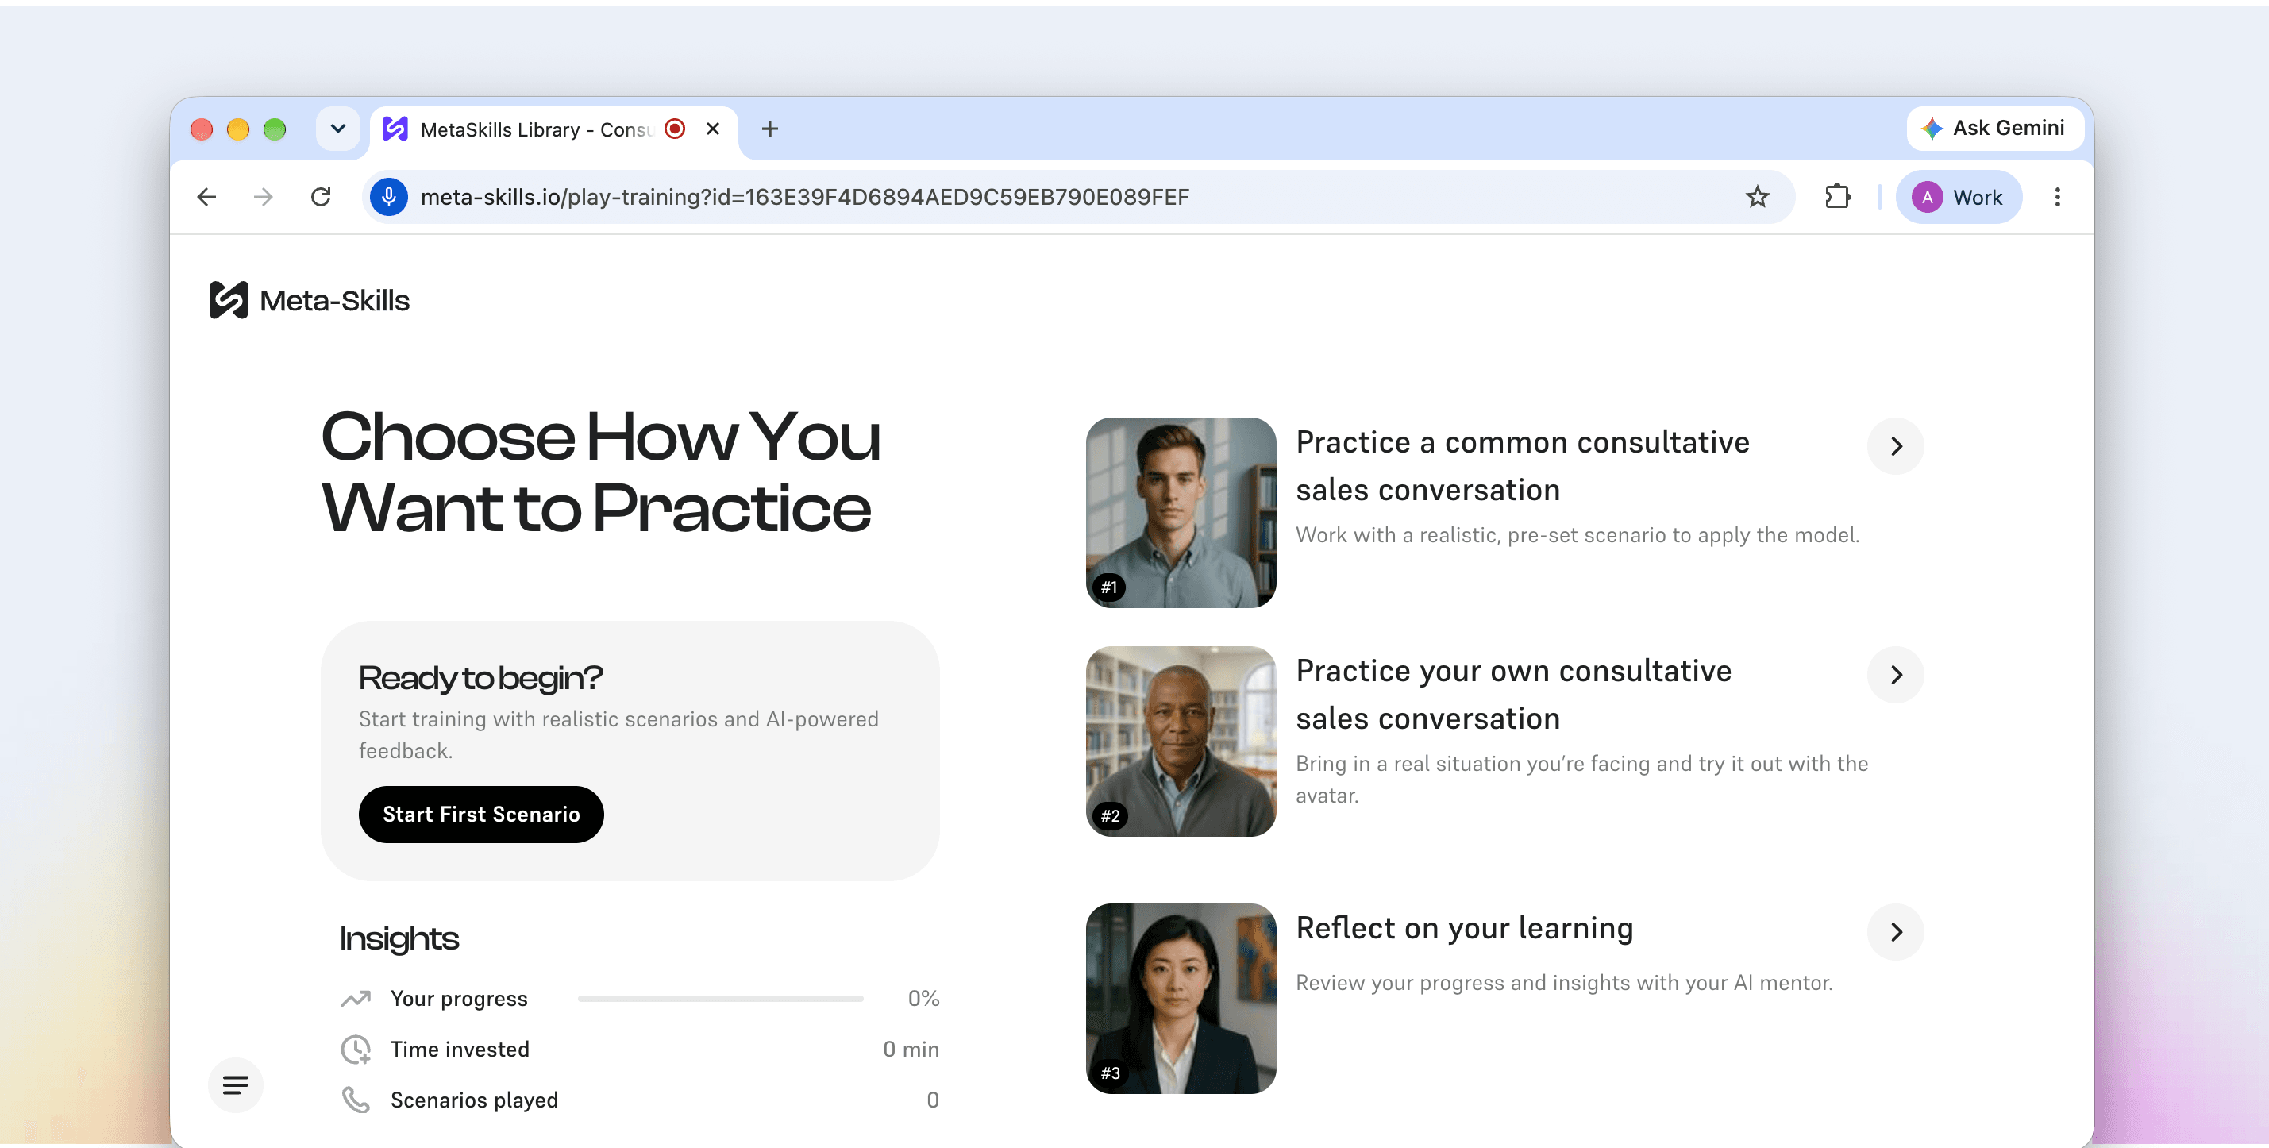Viewport: 2269px width, 1148px height.
Task: Click the macOS window close button
Action: [x=202, y=129]
